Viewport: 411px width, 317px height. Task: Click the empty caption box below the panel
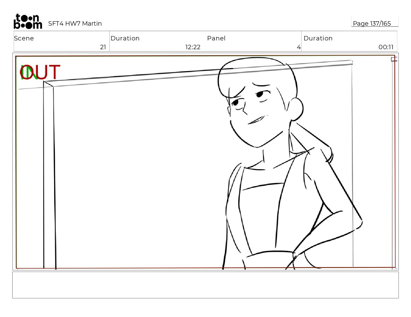[205, 285]
